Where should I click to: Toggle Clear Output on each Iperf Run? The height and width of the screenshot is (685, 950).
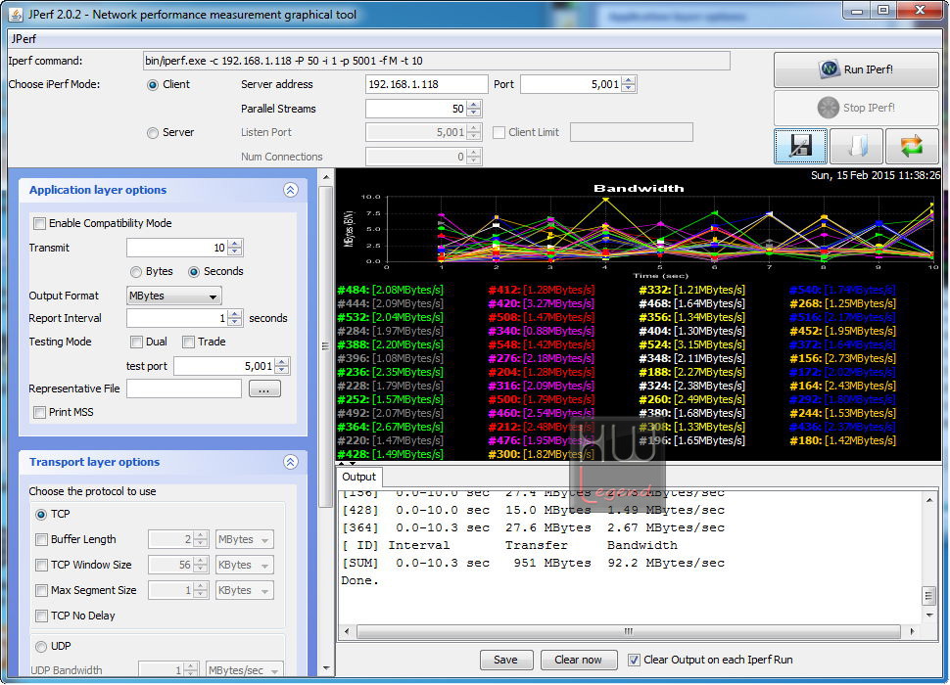(634, 660)
